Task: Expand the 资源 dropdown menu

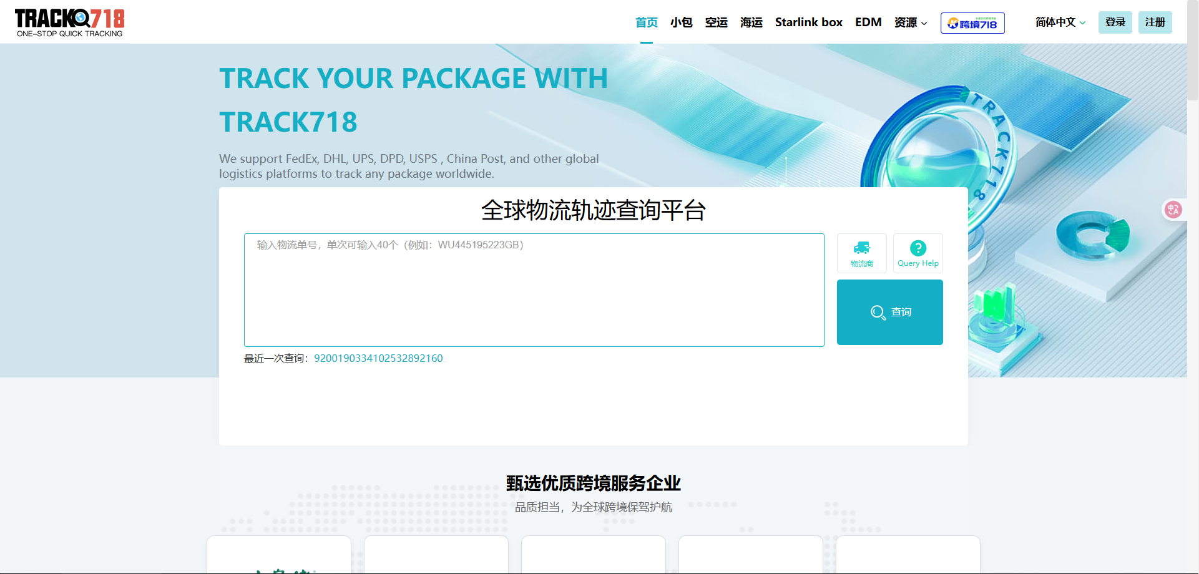Action: pyautogui.click(x=910, y=22)
